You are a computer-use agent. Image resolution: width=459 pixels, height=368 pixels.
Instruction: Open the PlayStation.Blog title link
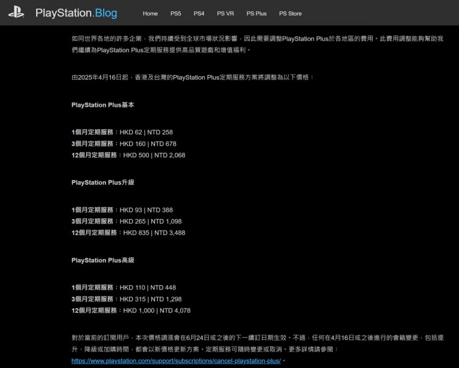76,13
